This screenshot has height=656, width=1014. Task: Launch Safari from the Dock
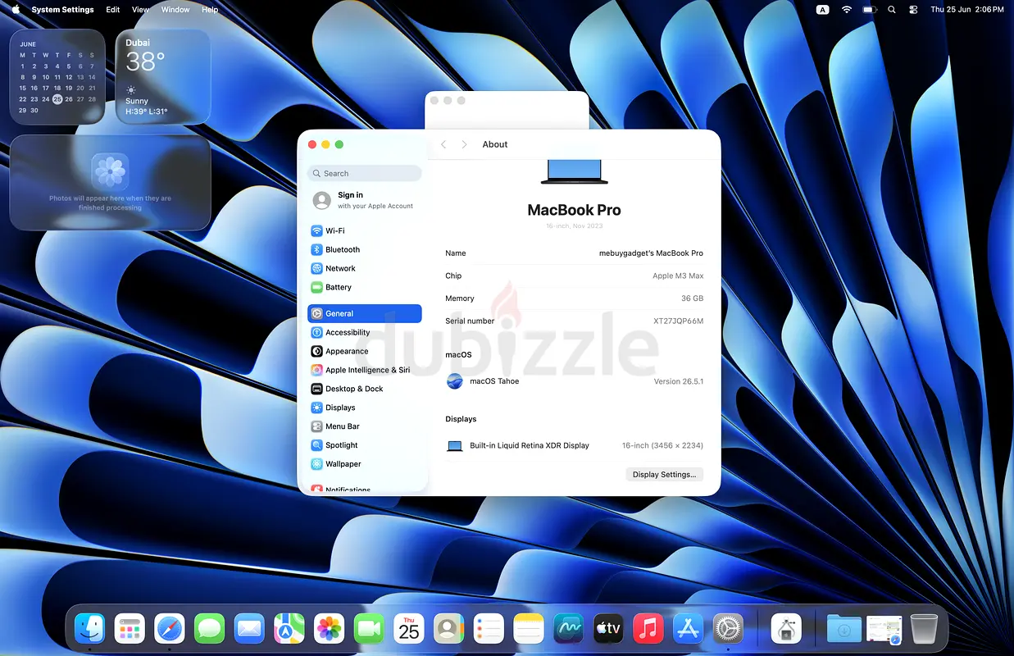170,629
